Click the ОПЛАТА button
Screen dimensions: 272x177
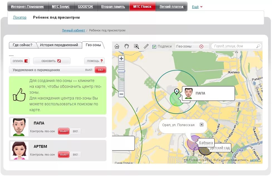[20, 61]
